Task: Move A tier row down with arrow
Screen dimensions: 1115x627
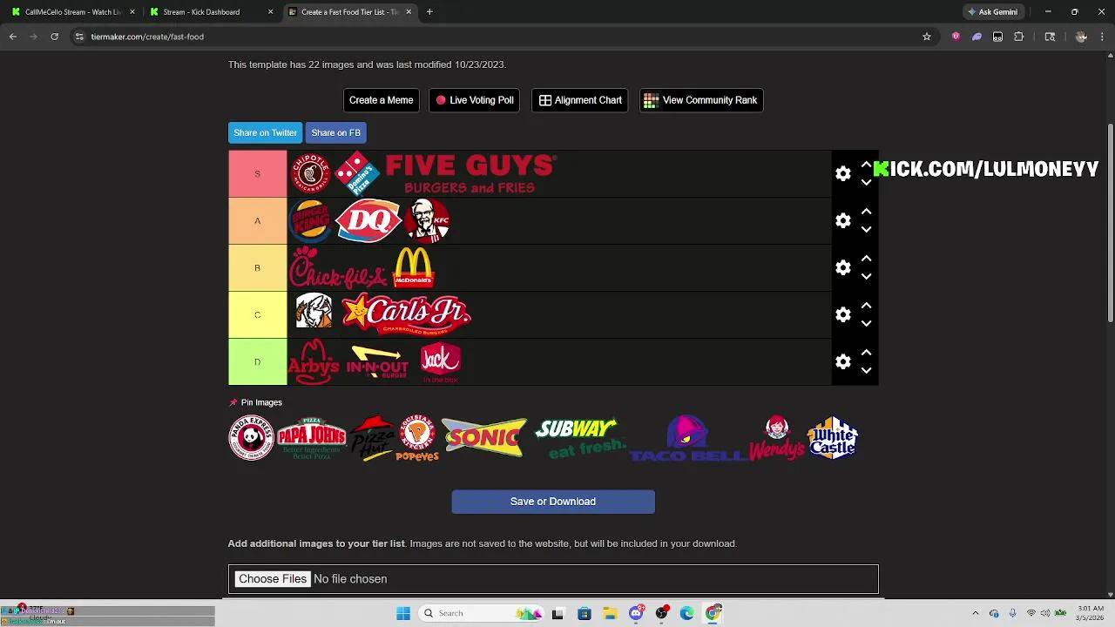Action: (866, 230)
